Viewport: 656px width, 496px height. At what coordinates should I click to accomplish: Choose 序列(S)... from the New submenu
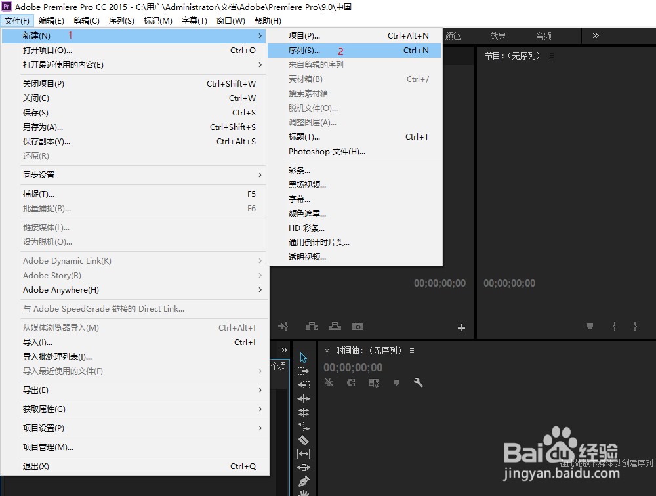click(354, 51)
